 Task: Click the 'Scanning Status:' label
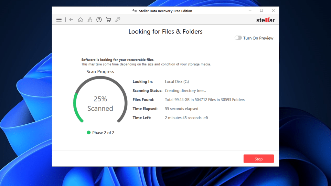point(147,91)
